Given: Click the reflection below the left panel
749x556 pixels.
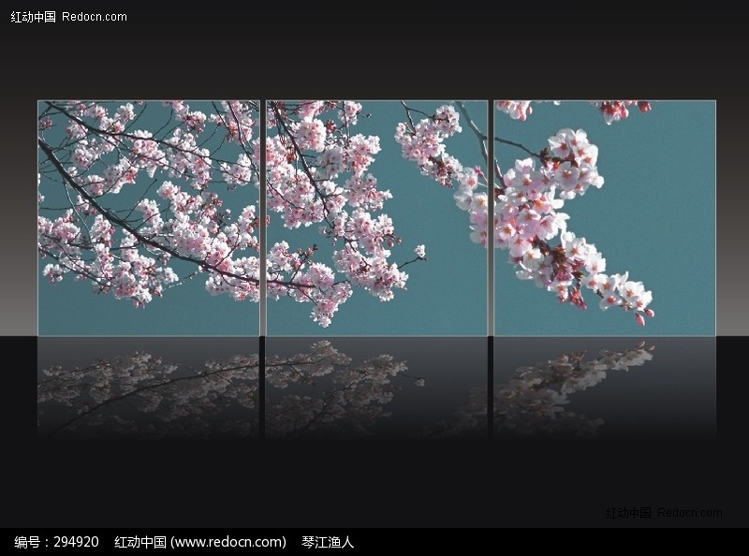Looking at the screenshot, I should [x=150, y=374].
